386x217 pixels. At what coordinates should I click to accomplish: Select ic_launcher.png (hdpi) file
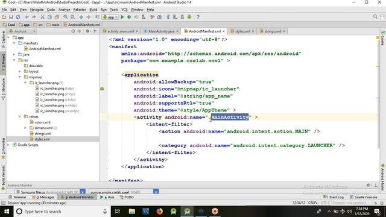(54, 89)
